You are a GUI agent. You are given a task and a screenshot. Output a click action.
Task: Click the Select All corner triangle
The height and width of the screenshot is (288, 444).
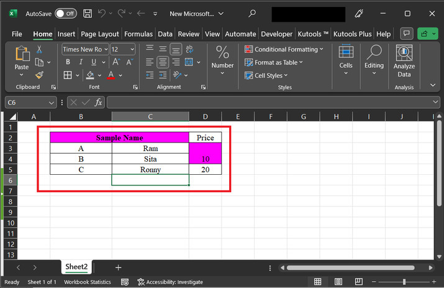(12, 116)
